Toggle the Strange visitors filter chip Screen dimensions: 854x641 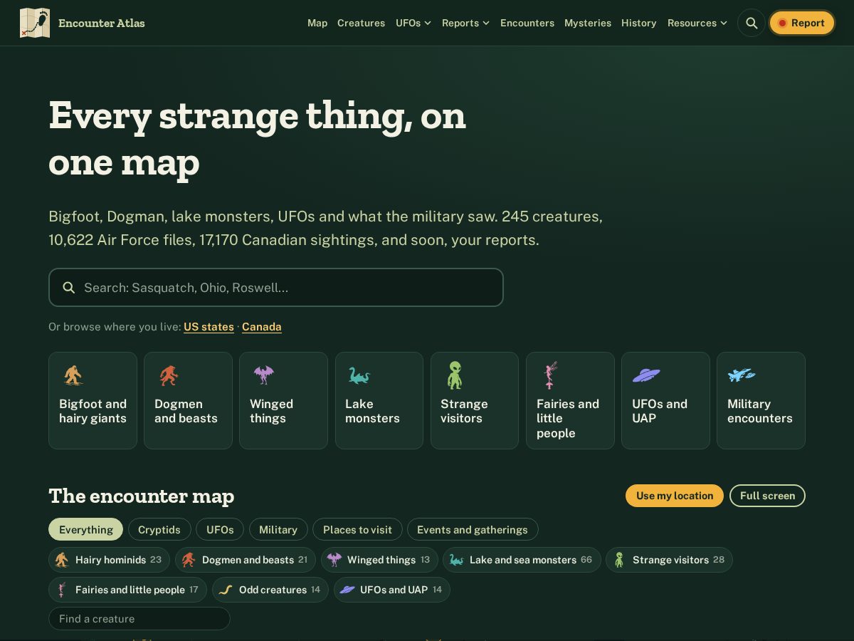point(669,560)
